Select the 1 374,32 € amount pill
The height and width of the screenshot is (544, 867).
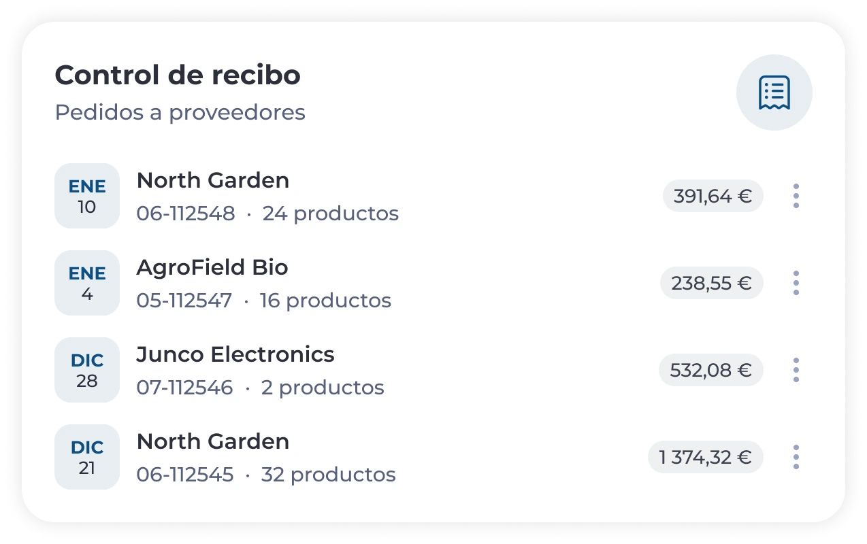click(x=705, y=458)
